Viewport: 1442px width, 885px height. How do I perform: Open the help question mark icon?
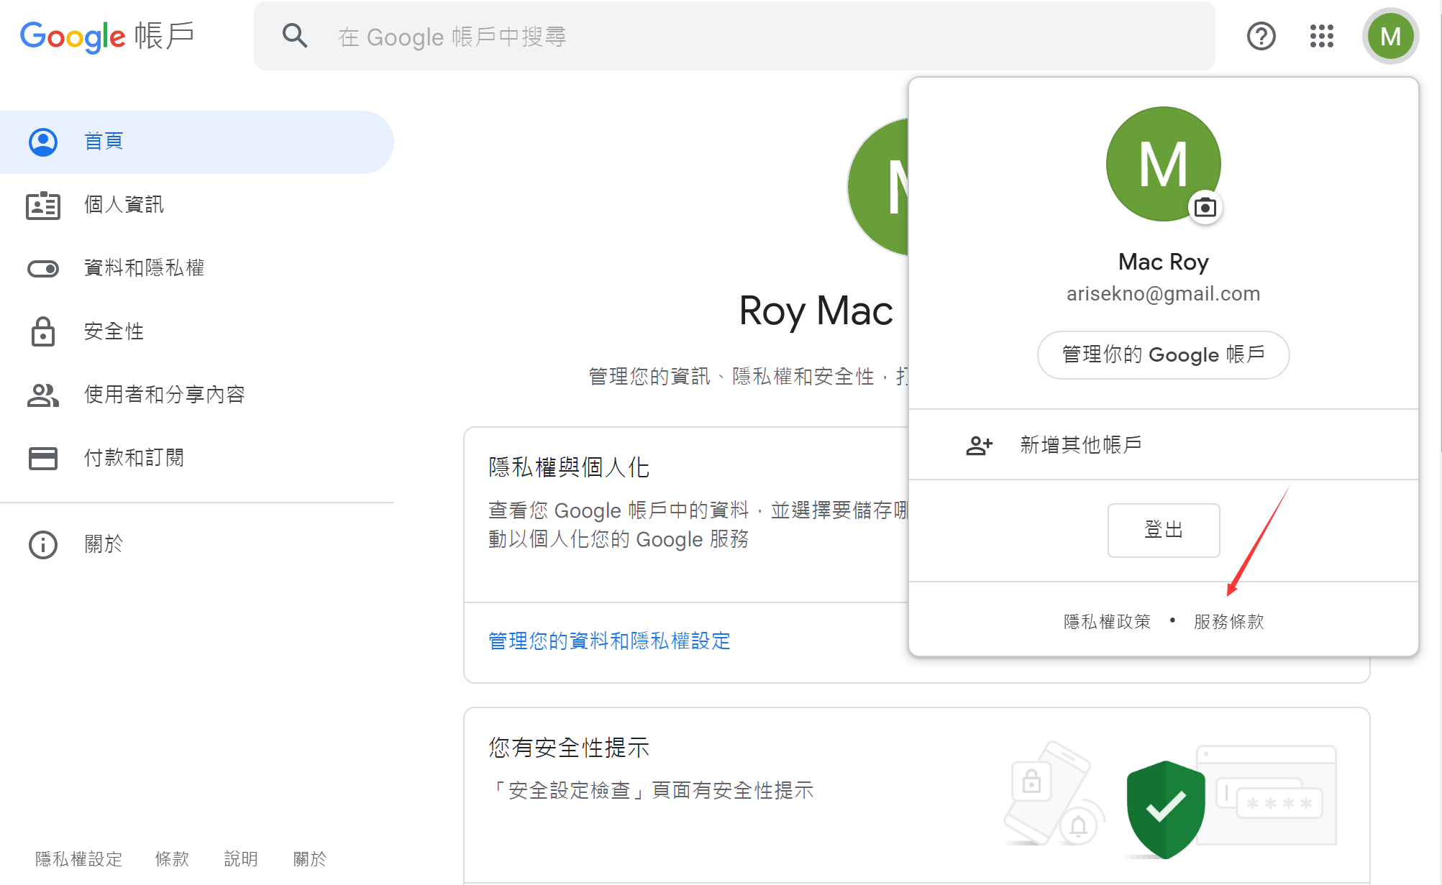(x=1261, y=36)
